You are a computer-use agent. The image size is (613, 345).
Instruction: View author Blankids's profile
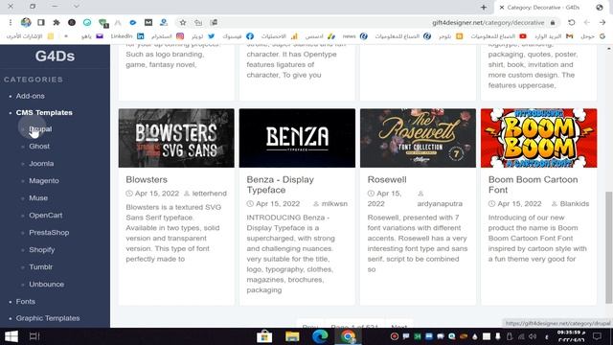coord(575,204)
